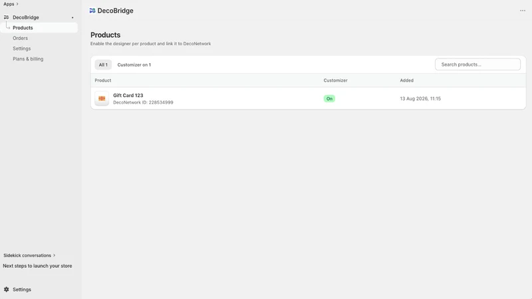
Task: Open the Products sidebar item
Action: point(39,28)
